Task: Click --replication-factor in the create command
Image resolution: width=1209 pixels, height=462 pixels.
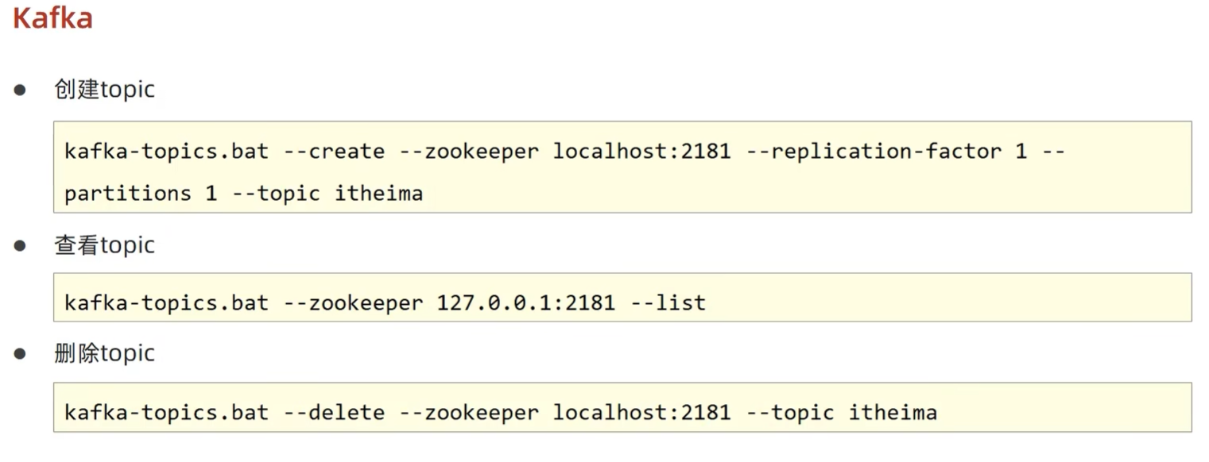Action: [874, 151]
